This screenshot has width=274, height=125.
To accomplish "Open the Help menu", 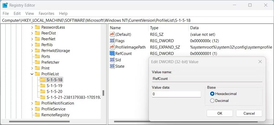I will tap(63, 13).
